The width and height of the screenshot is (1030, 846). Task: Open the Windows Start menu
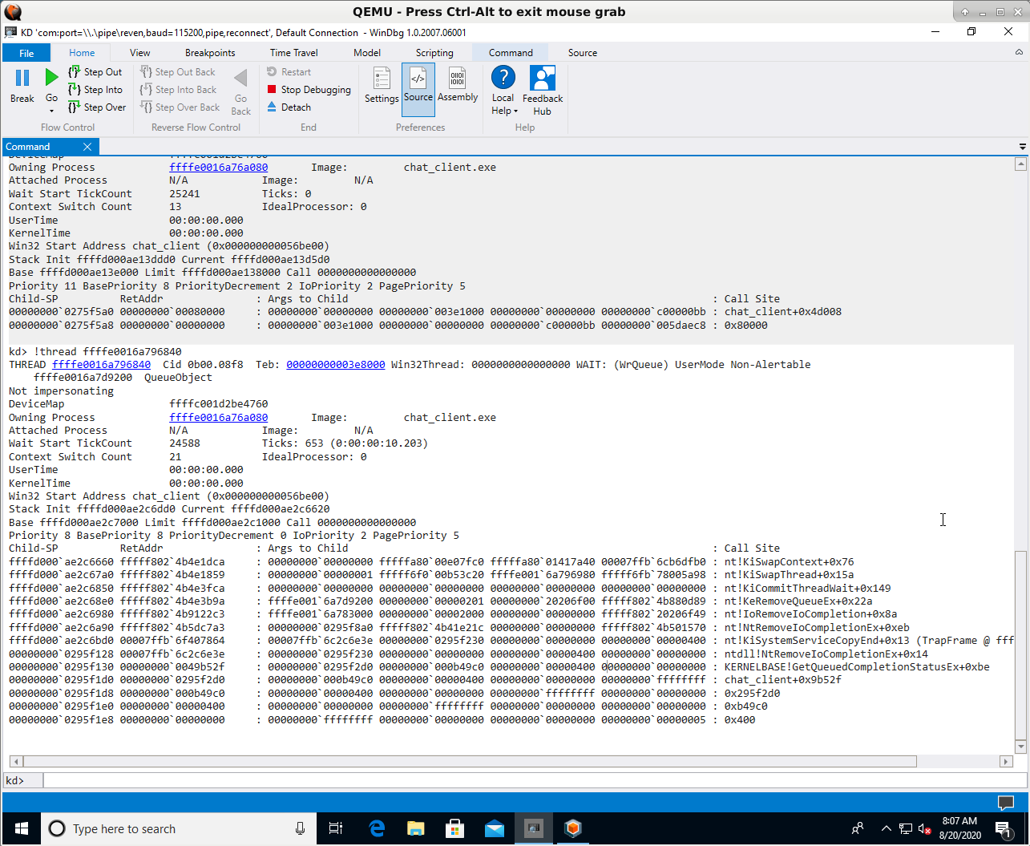pyautogui.click(x=21, y=828)
